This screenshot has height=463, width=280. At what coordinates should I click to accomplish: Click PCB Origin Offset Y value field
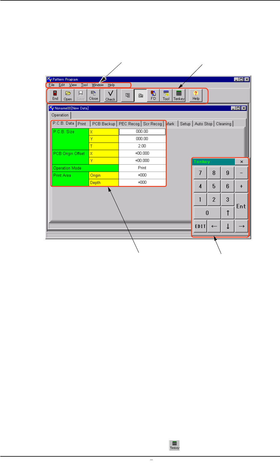pyautogui.click(x=142, y=160)
